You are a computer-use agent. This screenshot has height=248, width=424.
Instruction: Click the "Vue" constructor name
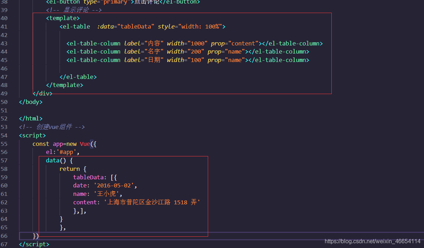[x=85, y=144]
